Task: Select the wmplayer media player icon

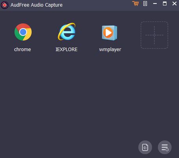Action: (109, 33)
